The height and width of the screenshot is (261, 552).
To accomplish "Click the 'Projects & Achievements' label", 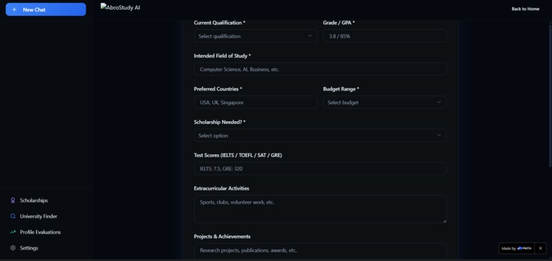I will 222,236.
